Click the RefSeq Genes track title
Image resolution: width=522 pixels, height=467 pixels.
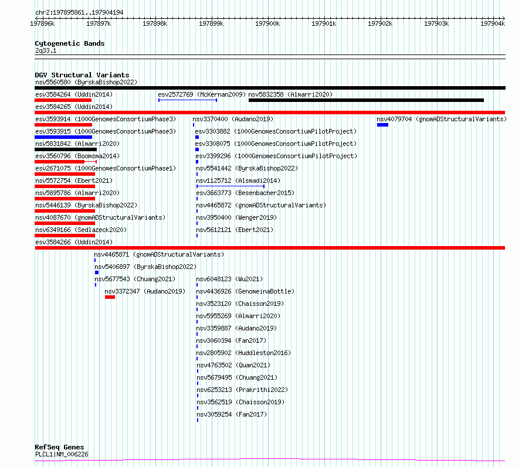[59, 447]
